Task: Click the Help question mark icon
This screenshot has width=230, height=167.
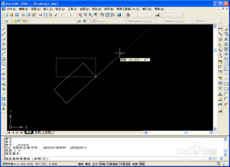Action: tap(119, 15)
